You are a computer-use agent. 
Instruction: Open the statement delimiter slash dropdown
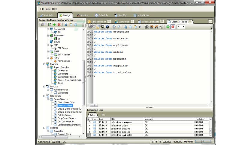pyautogui.click(x=183, y=27)
